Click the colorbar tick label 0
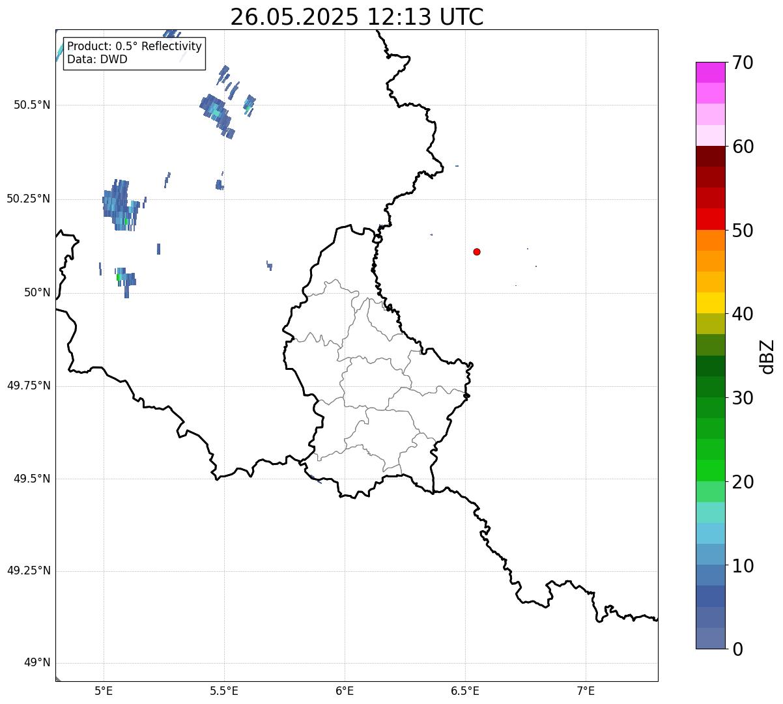This screenshot has height=704, width=783. coord(737,649)
